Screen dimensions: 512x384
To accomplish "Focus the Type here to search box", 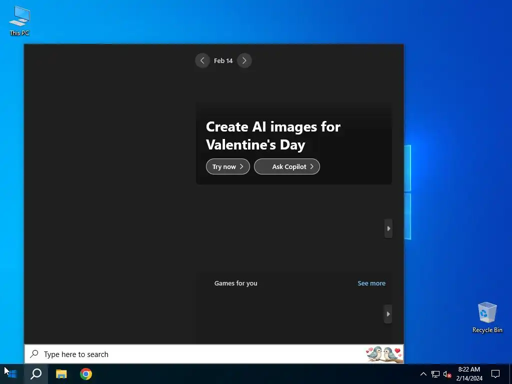I will 214,354.
